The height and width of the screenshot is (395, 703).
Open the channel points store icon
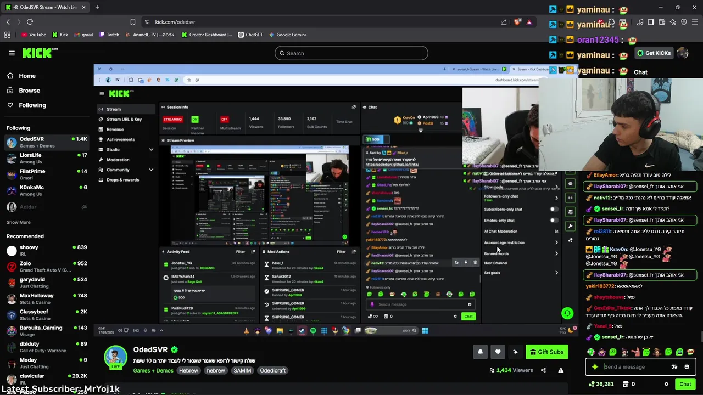(624, 384)
